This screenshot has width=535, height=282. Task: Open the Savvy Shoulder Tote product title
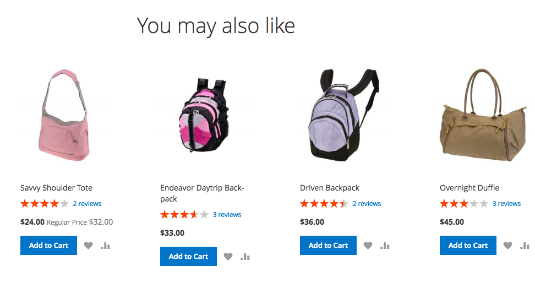click(56, 188)
